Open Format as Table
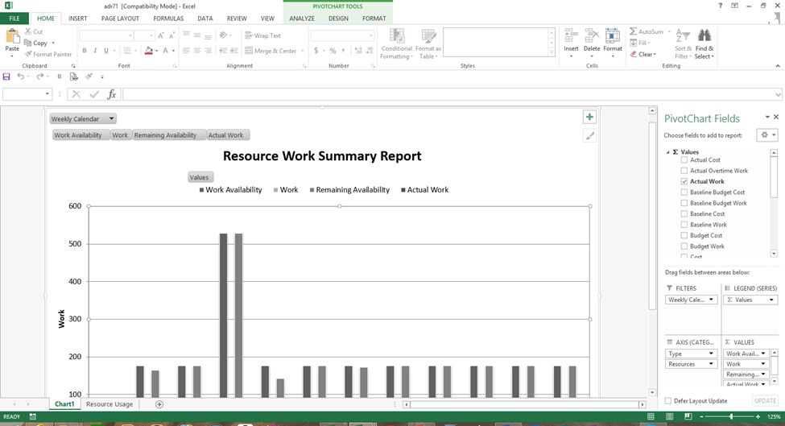Image resolution: width=785 pixels, height=426 pixels. (428, 44)
